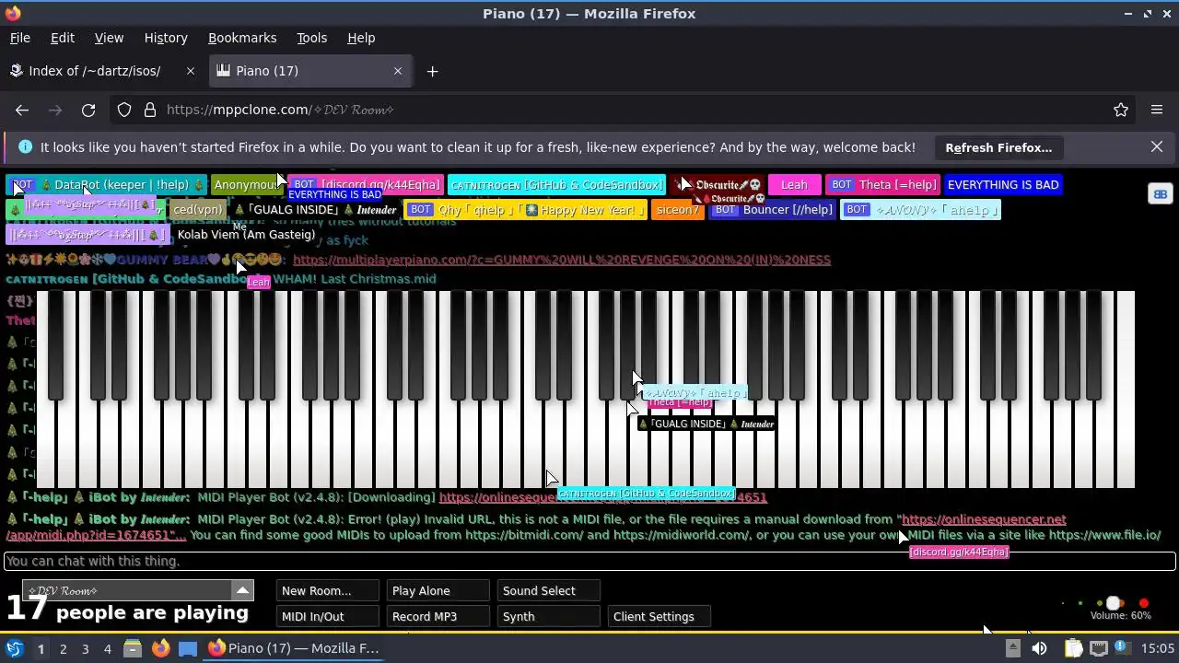Click the DataBot (keeper | !help) name tag

[x=107, y=185]
